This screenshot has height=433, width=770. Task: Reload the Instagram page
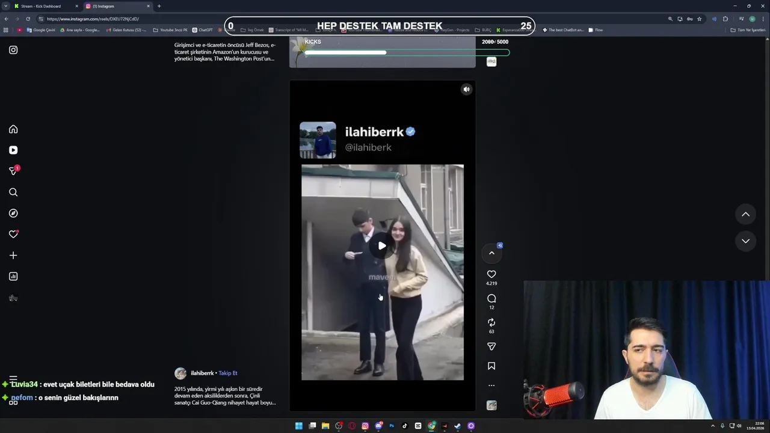coord(28,19)
